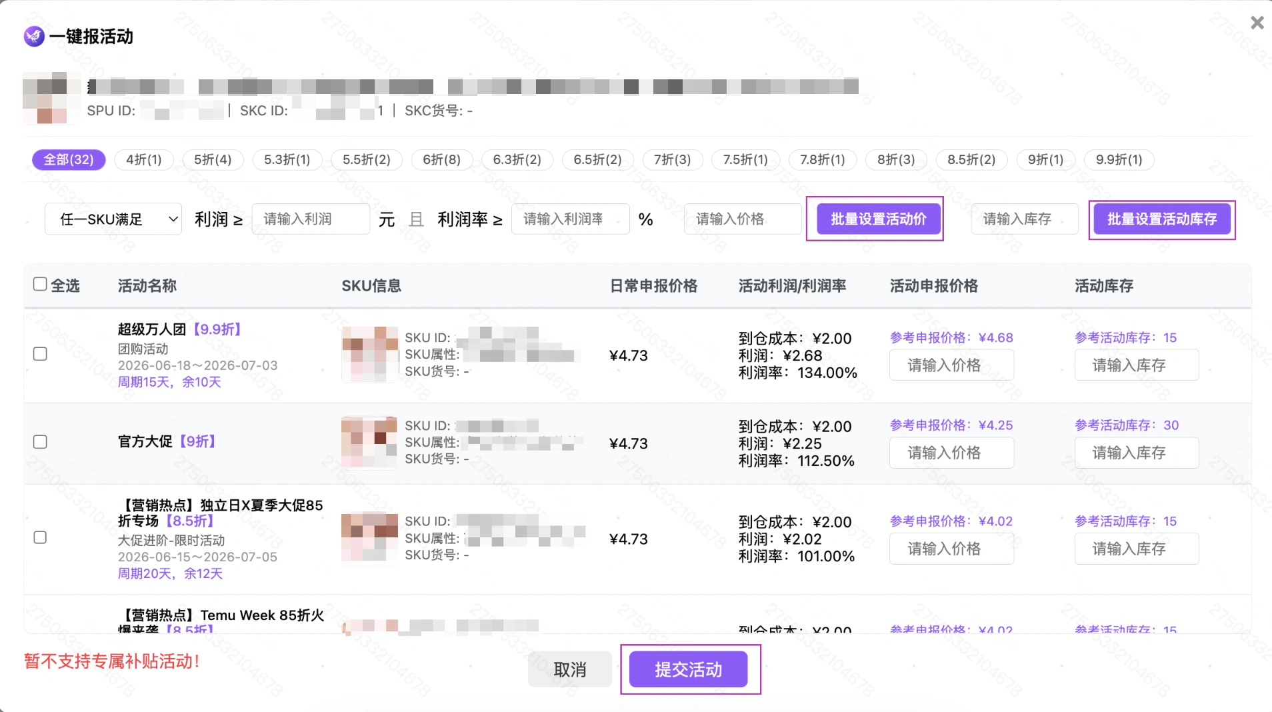This screenshot has height=712, width=1272.
Task: Select the 6折(8) filter tab
Action: coord(442,160)
